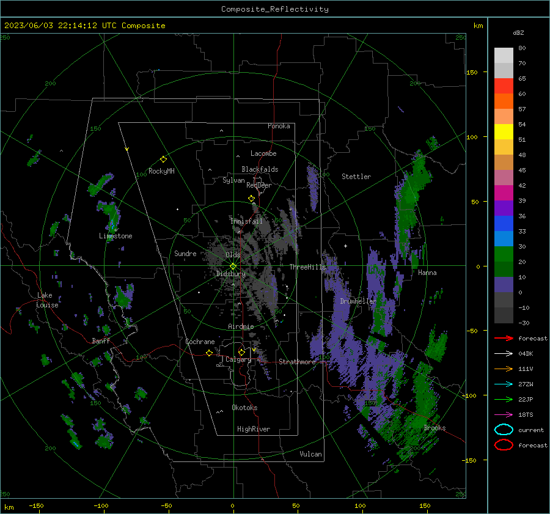The image size is (550, 514).
Task: Click the 65 dBZ red color swatch
Action: (x=504, y=86)
